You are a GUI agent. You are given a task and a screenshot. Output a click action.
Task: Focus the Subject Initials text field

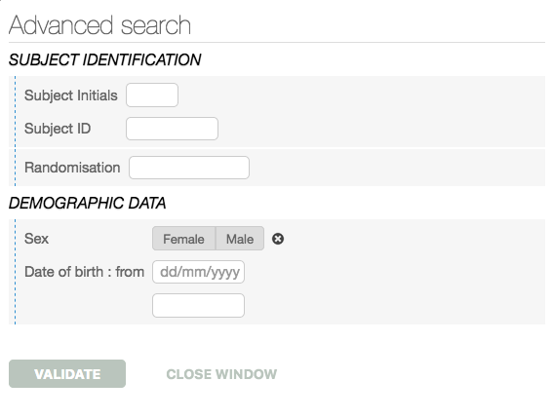(152, 95)
